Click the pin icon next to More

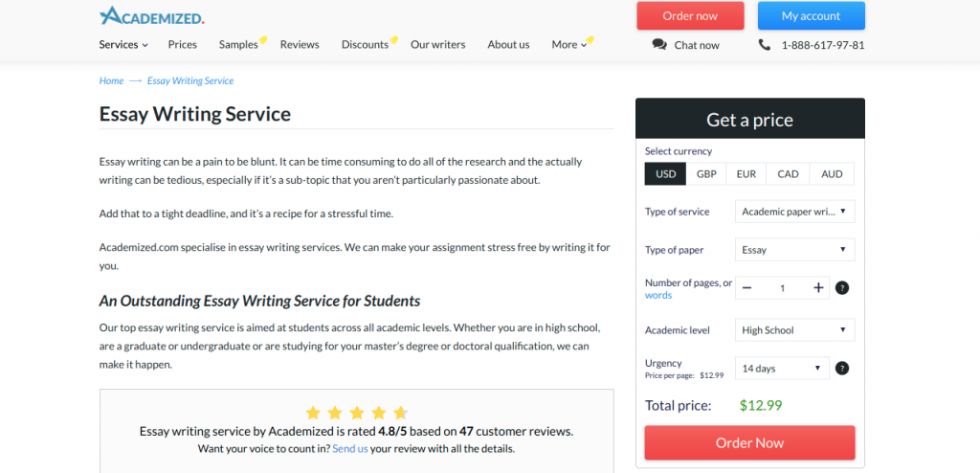590,40
